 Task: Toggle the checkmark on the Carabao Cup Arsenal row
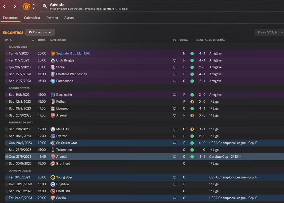point(7,157)
